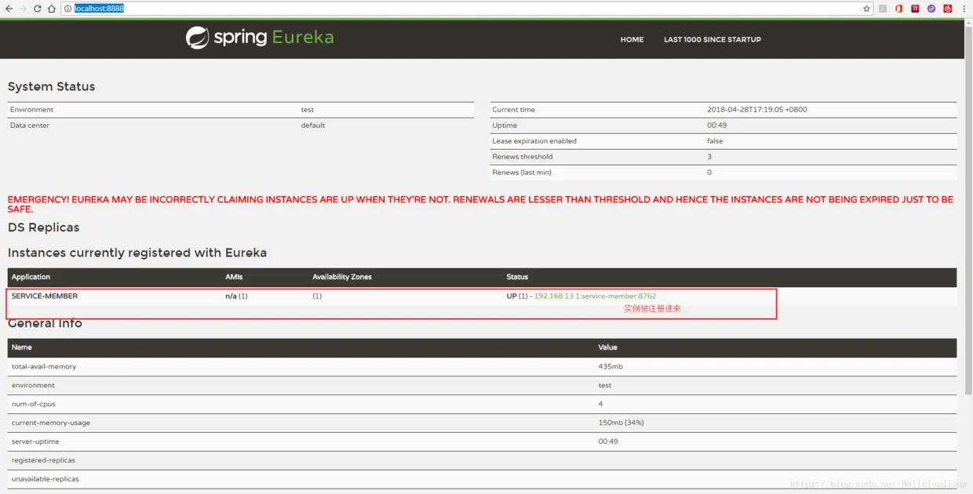Click the browser forward arrow
This screenshot has height=494, width=973.
[23, 9]
